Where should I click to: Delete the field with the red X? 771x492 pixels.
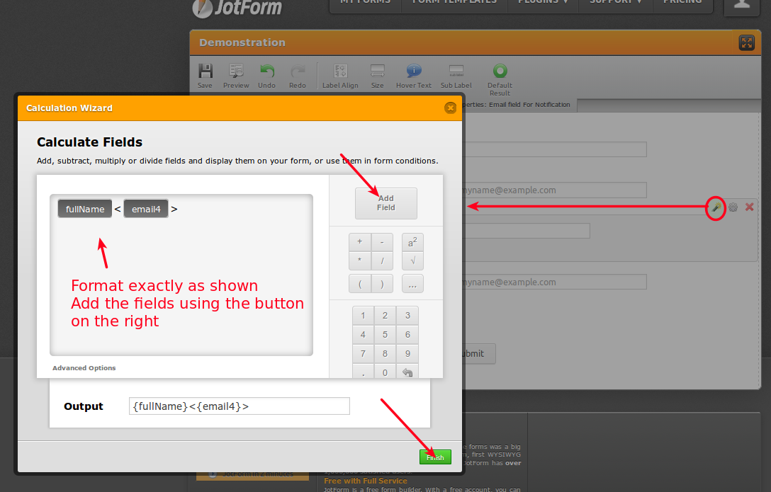coord(749,207)
